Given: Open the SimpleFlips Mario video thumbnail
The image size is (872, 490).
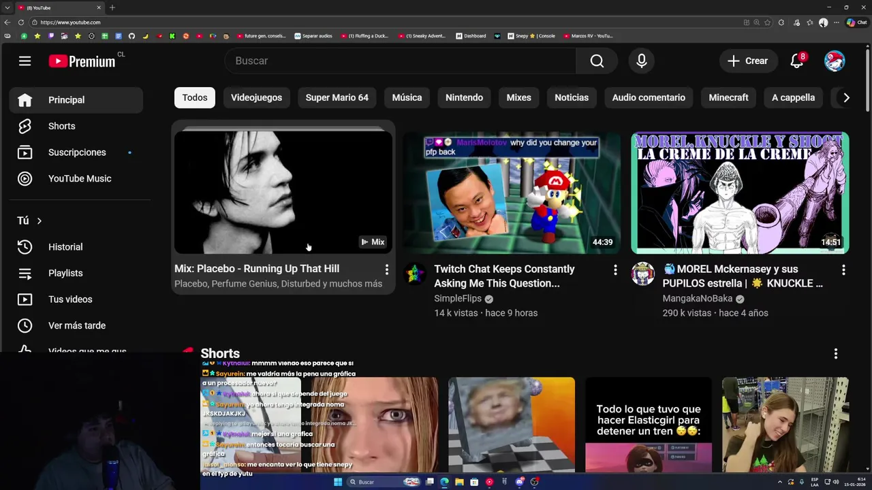Looking at the screenshot, I should [x=512, y=193].
